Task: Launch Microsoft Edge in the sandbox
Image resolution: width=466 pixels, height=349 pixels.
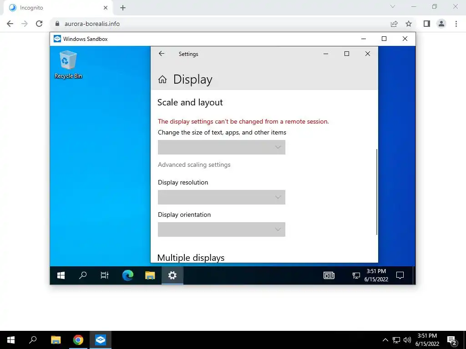Action: point(128,275)
